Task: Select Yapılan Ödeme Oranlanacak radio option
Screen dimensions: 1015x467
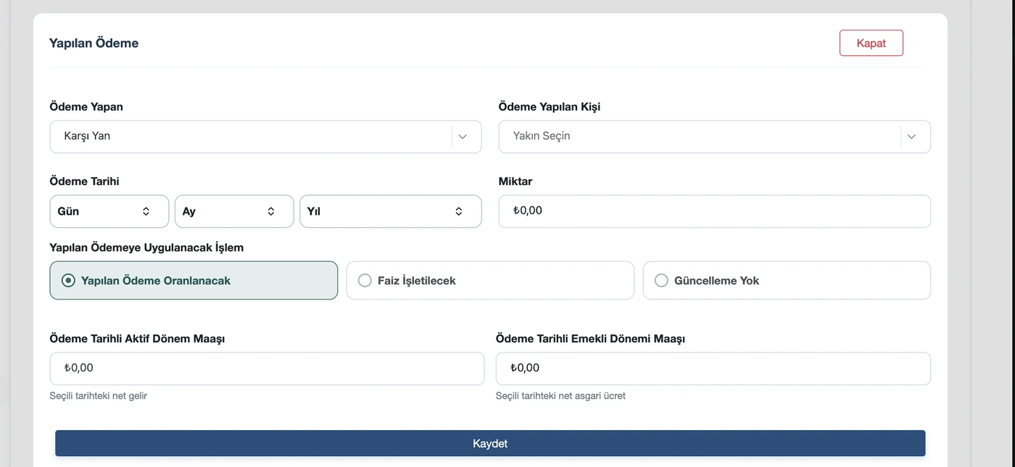Action: [x=194, y=281]
